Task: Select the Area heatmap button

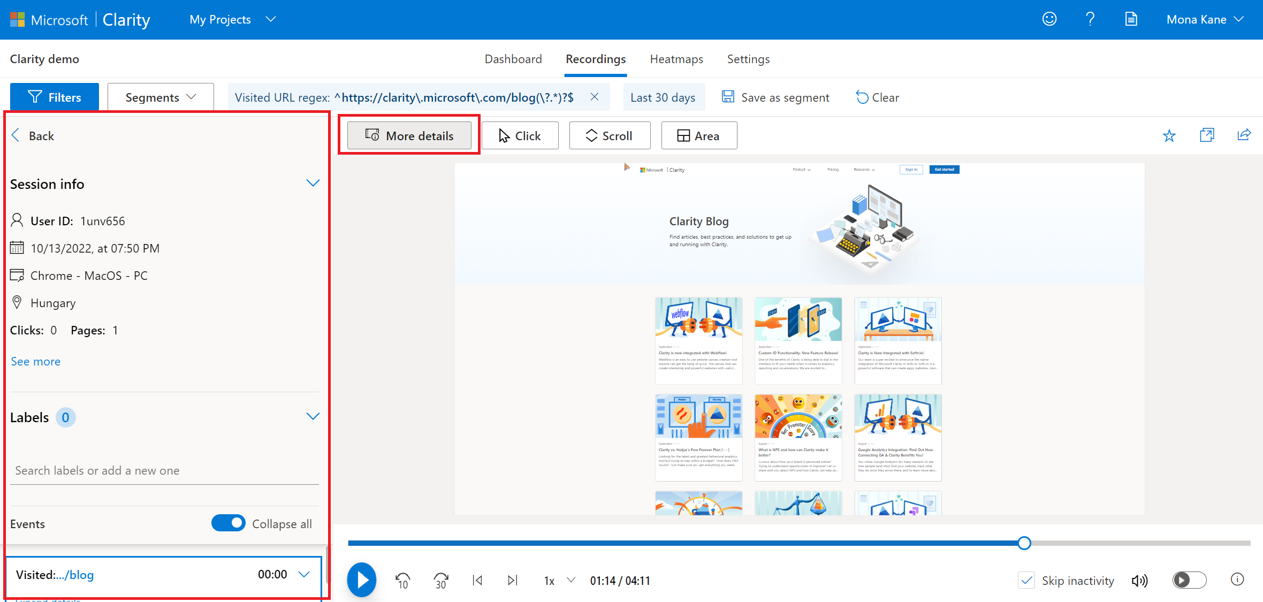Action: tap(699, 135)
